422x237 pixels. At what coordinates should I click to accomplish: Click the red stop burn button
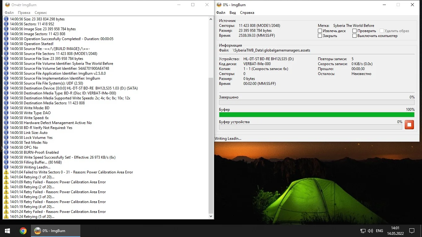[409, 125]
